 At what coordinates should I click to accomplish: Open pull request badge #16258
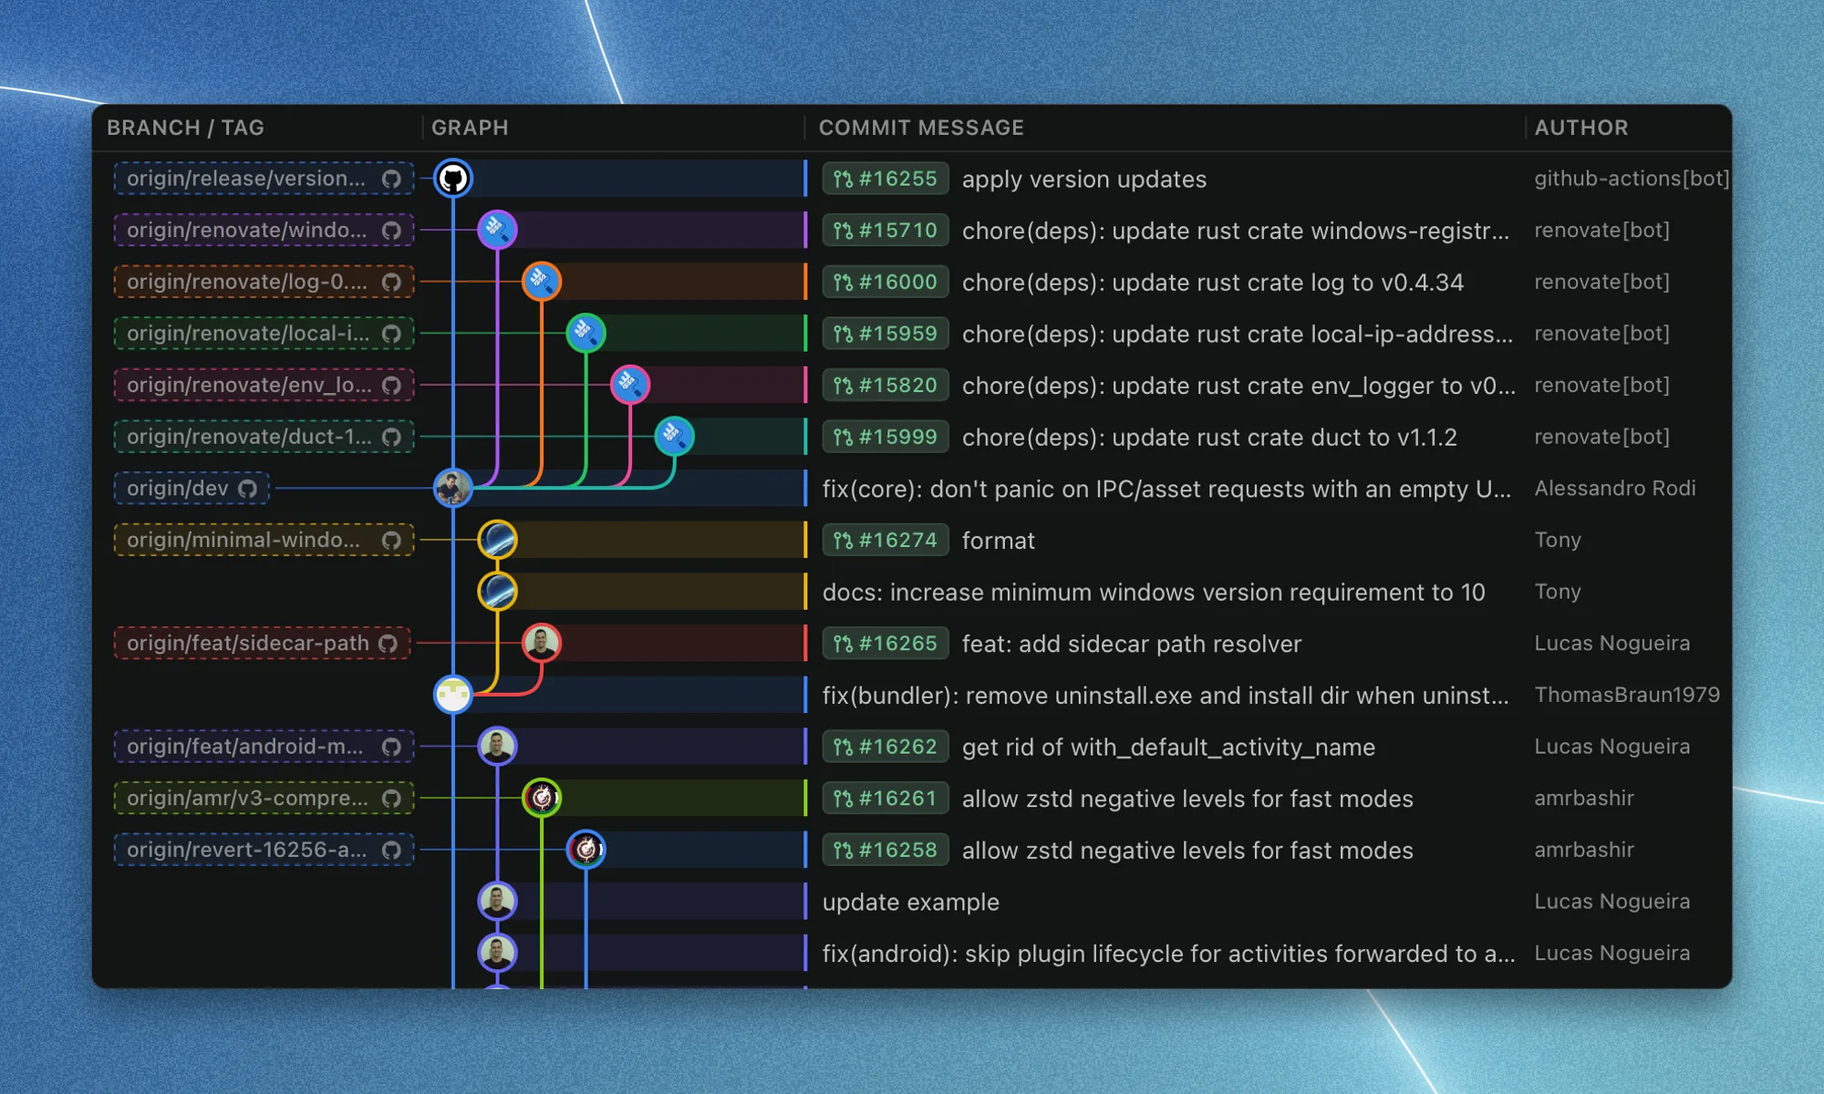tap(885, 850)
